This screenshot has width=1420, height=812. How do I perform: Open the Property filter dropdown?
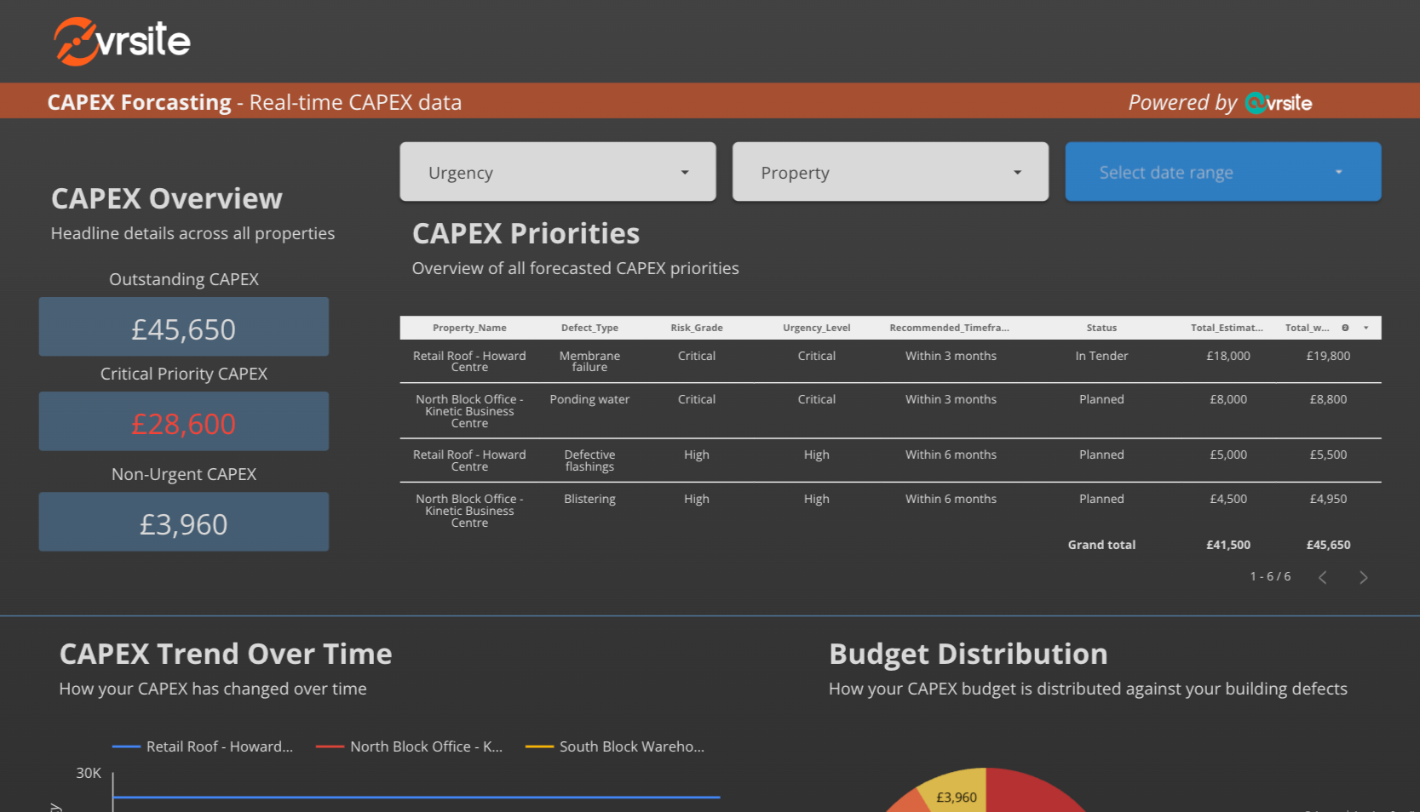click(x=890, y=172)
